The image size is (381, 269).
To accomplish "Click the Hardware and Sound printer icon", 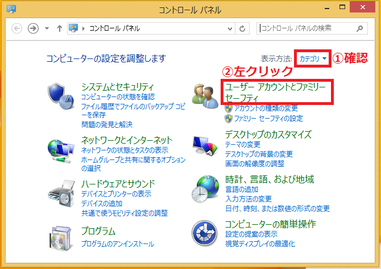I will click(61, 194).
